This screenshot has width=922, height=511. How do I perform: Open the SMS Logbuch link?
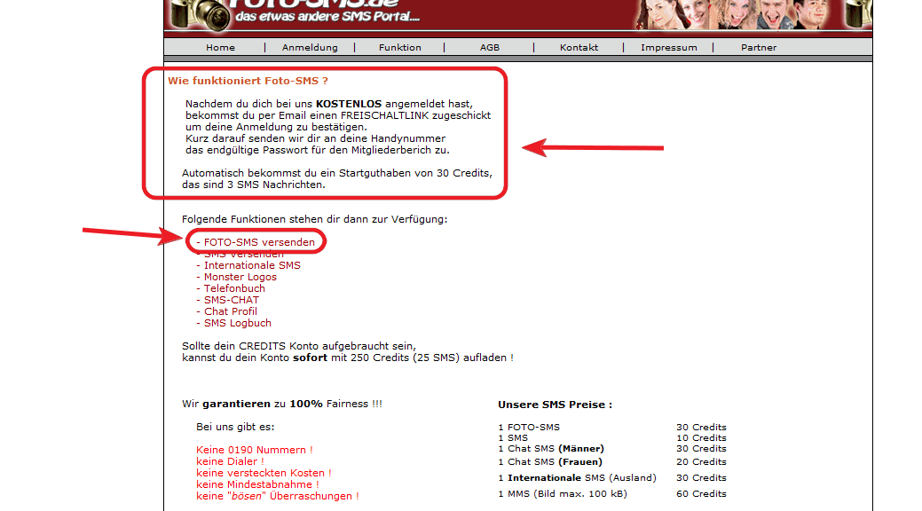click(237, 323)
